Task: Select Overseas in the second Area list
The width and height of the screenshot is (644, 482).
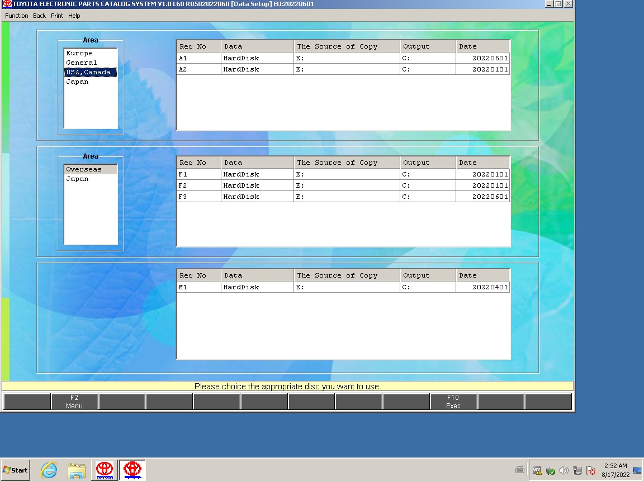Action: [x=91, y=169]
